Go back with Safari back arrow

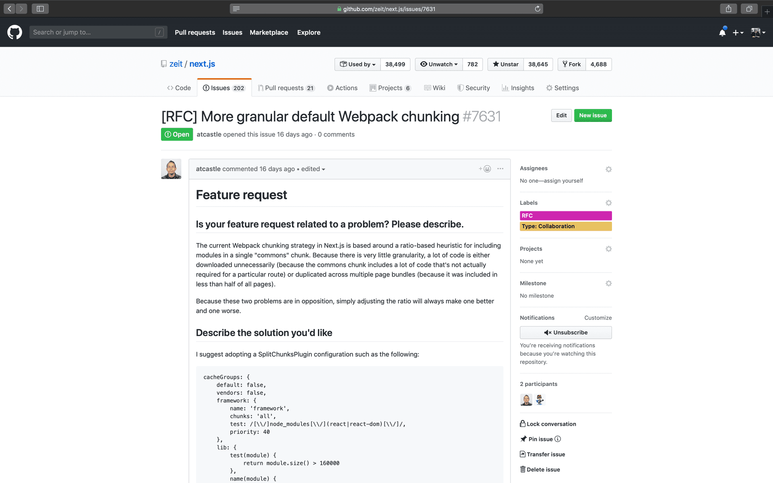coord(10,8)
